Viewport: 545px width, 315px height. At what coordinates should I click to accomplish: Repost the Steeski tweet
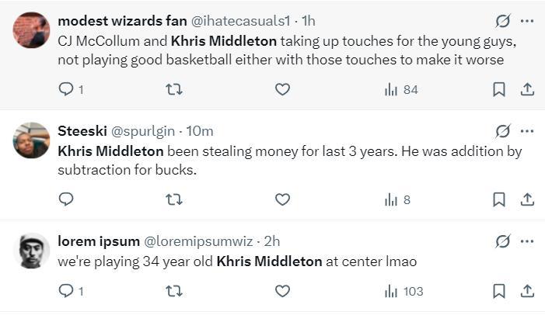point(174,199)
